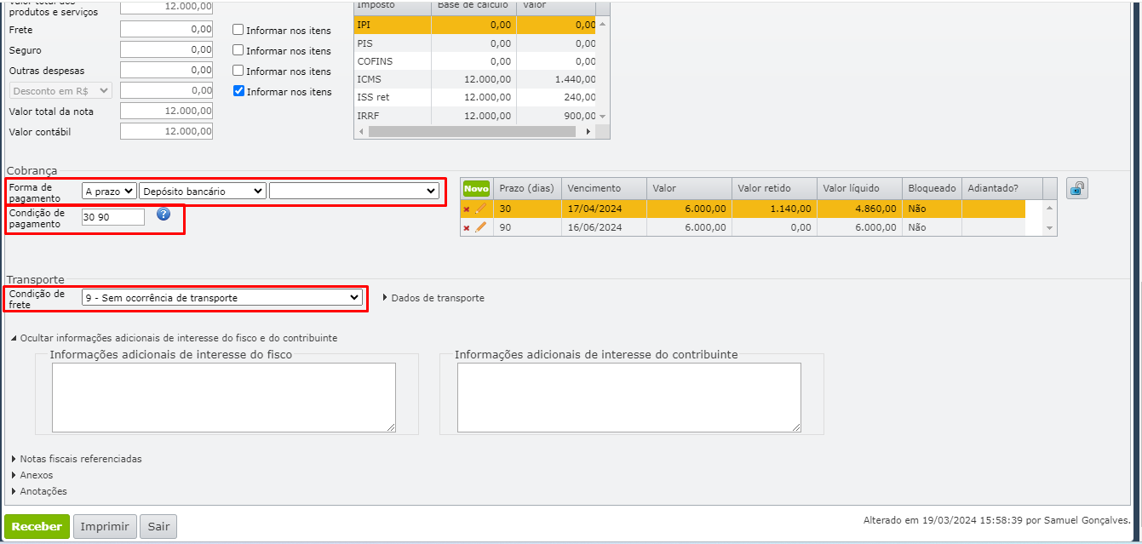Toggle Outras despesas Informar nos itens checkbox
1142x544 pixels.
click(238, 71)
